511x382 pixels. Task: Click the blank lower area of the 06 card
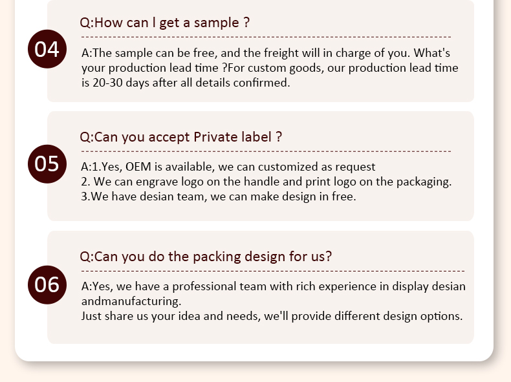(261, 334)
